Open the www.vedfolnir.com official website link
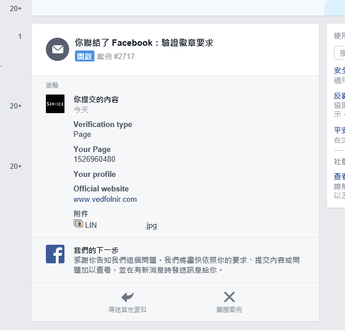This screenshot has width=345, height=330. [105, 200]
